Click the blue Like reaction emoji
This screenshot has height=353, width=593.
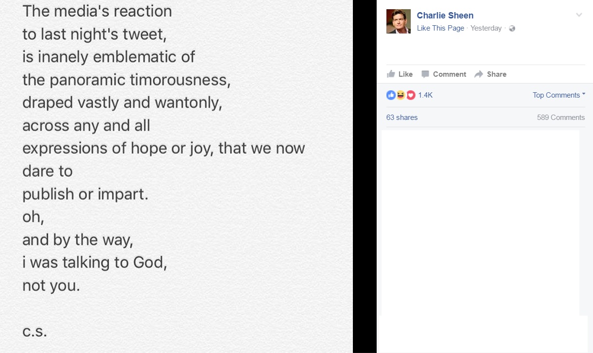click(x=391, y=95)
